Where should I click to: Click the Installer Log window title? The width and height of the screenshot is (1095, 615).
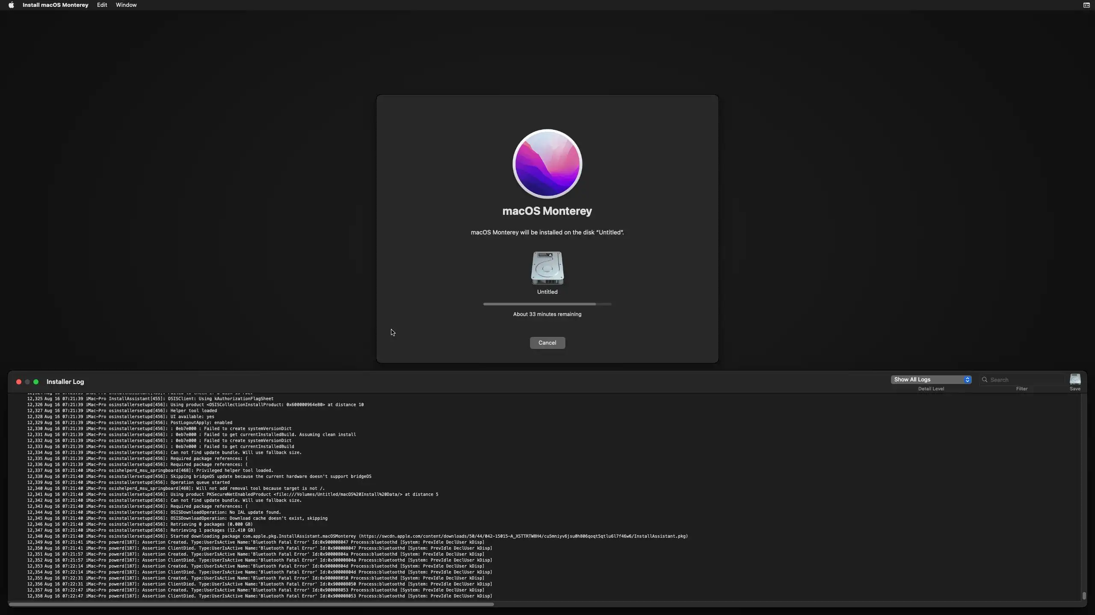[65, 382]
